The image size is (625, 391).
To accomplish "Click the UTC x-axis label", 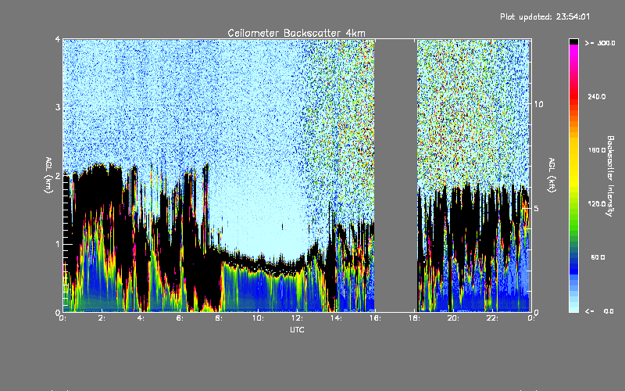I will point(297,329).
